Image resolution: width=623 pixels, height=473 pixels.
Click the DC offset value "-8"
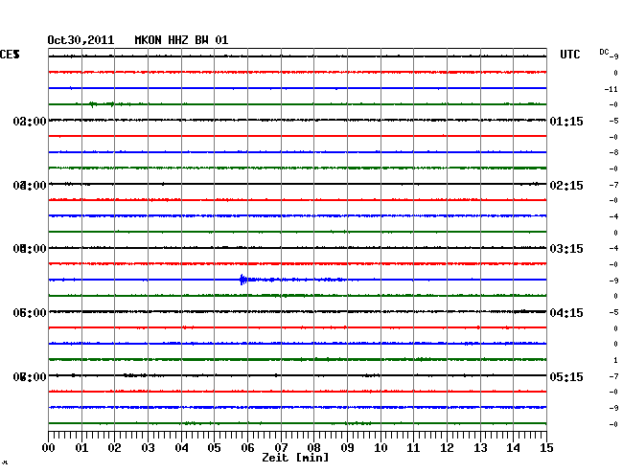613,152
